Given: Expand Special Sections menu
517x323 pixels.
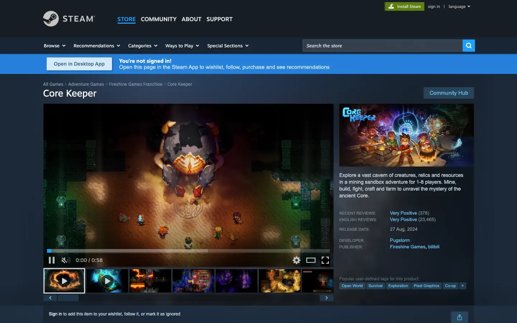Looking at the screenshot, I should pos(228,46).
